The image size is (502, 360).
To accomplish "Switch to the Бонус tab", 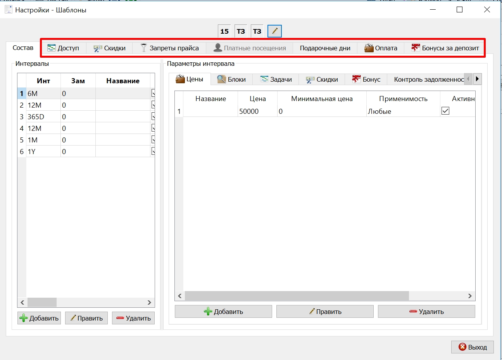I will pyautogui.click(x=366, y=79).
